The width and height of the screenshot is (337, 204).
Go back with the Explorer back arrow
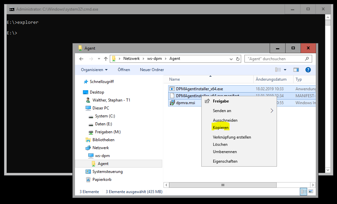[x=81, y=59]
